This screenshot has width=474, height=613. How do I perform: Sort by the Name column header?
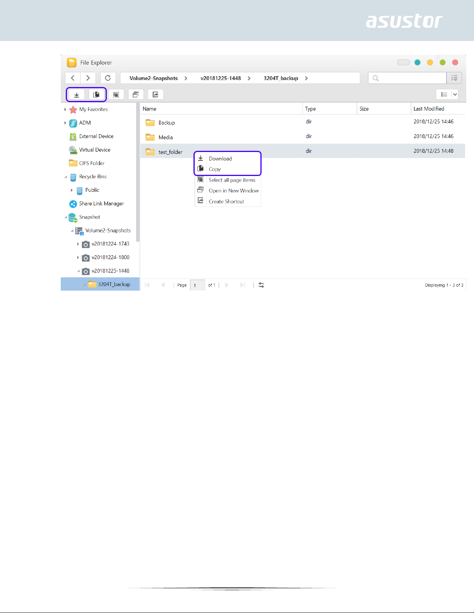coord(221,109)
